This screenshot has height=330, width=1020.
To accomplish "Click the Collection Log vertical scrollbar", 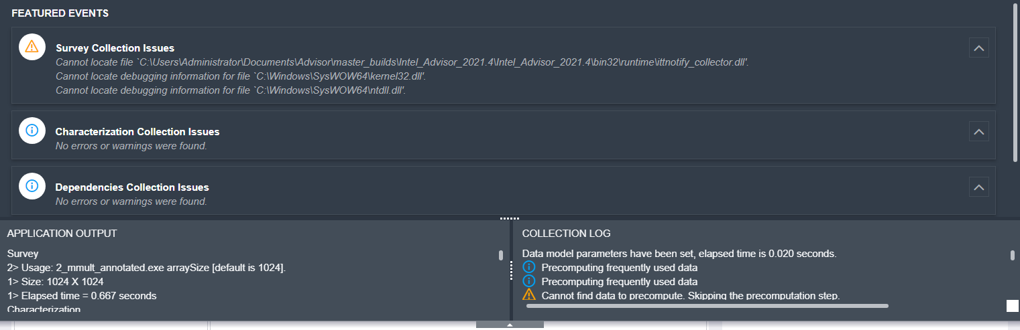I will pyautogui.click(x=1013, y=255).
